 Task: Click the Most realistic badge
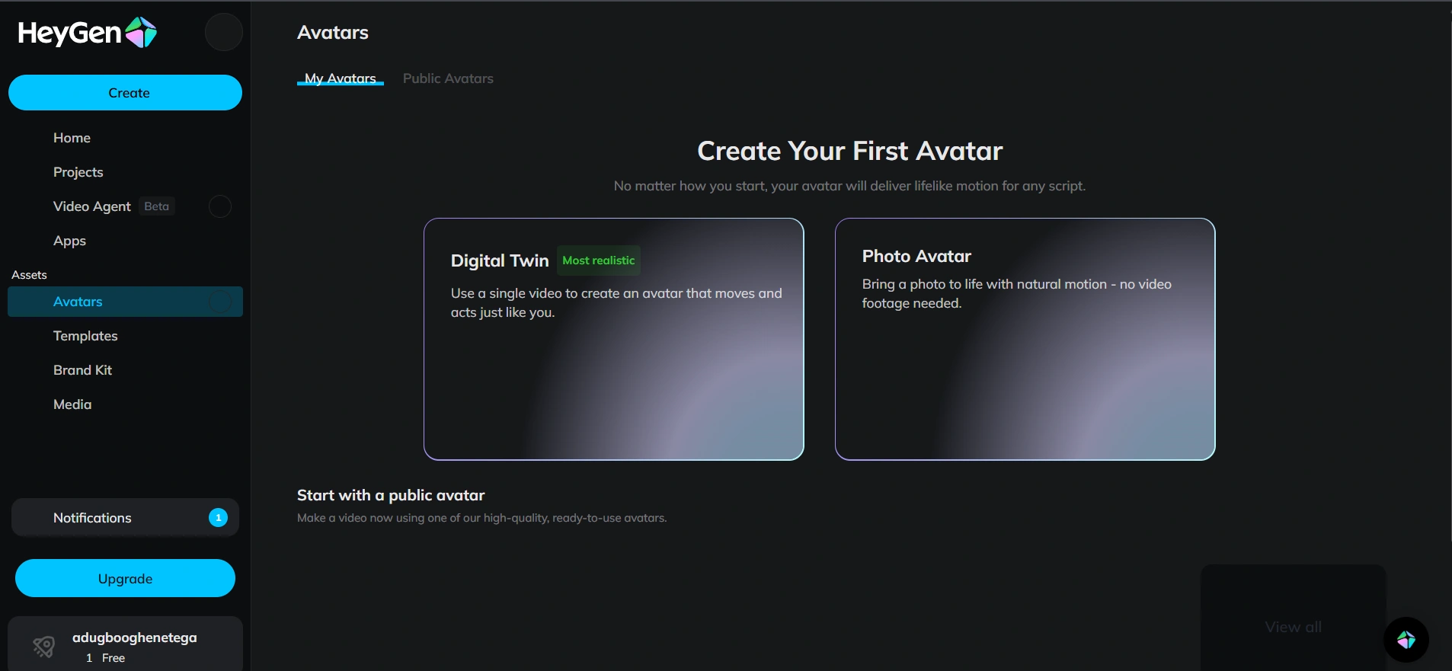599,260
